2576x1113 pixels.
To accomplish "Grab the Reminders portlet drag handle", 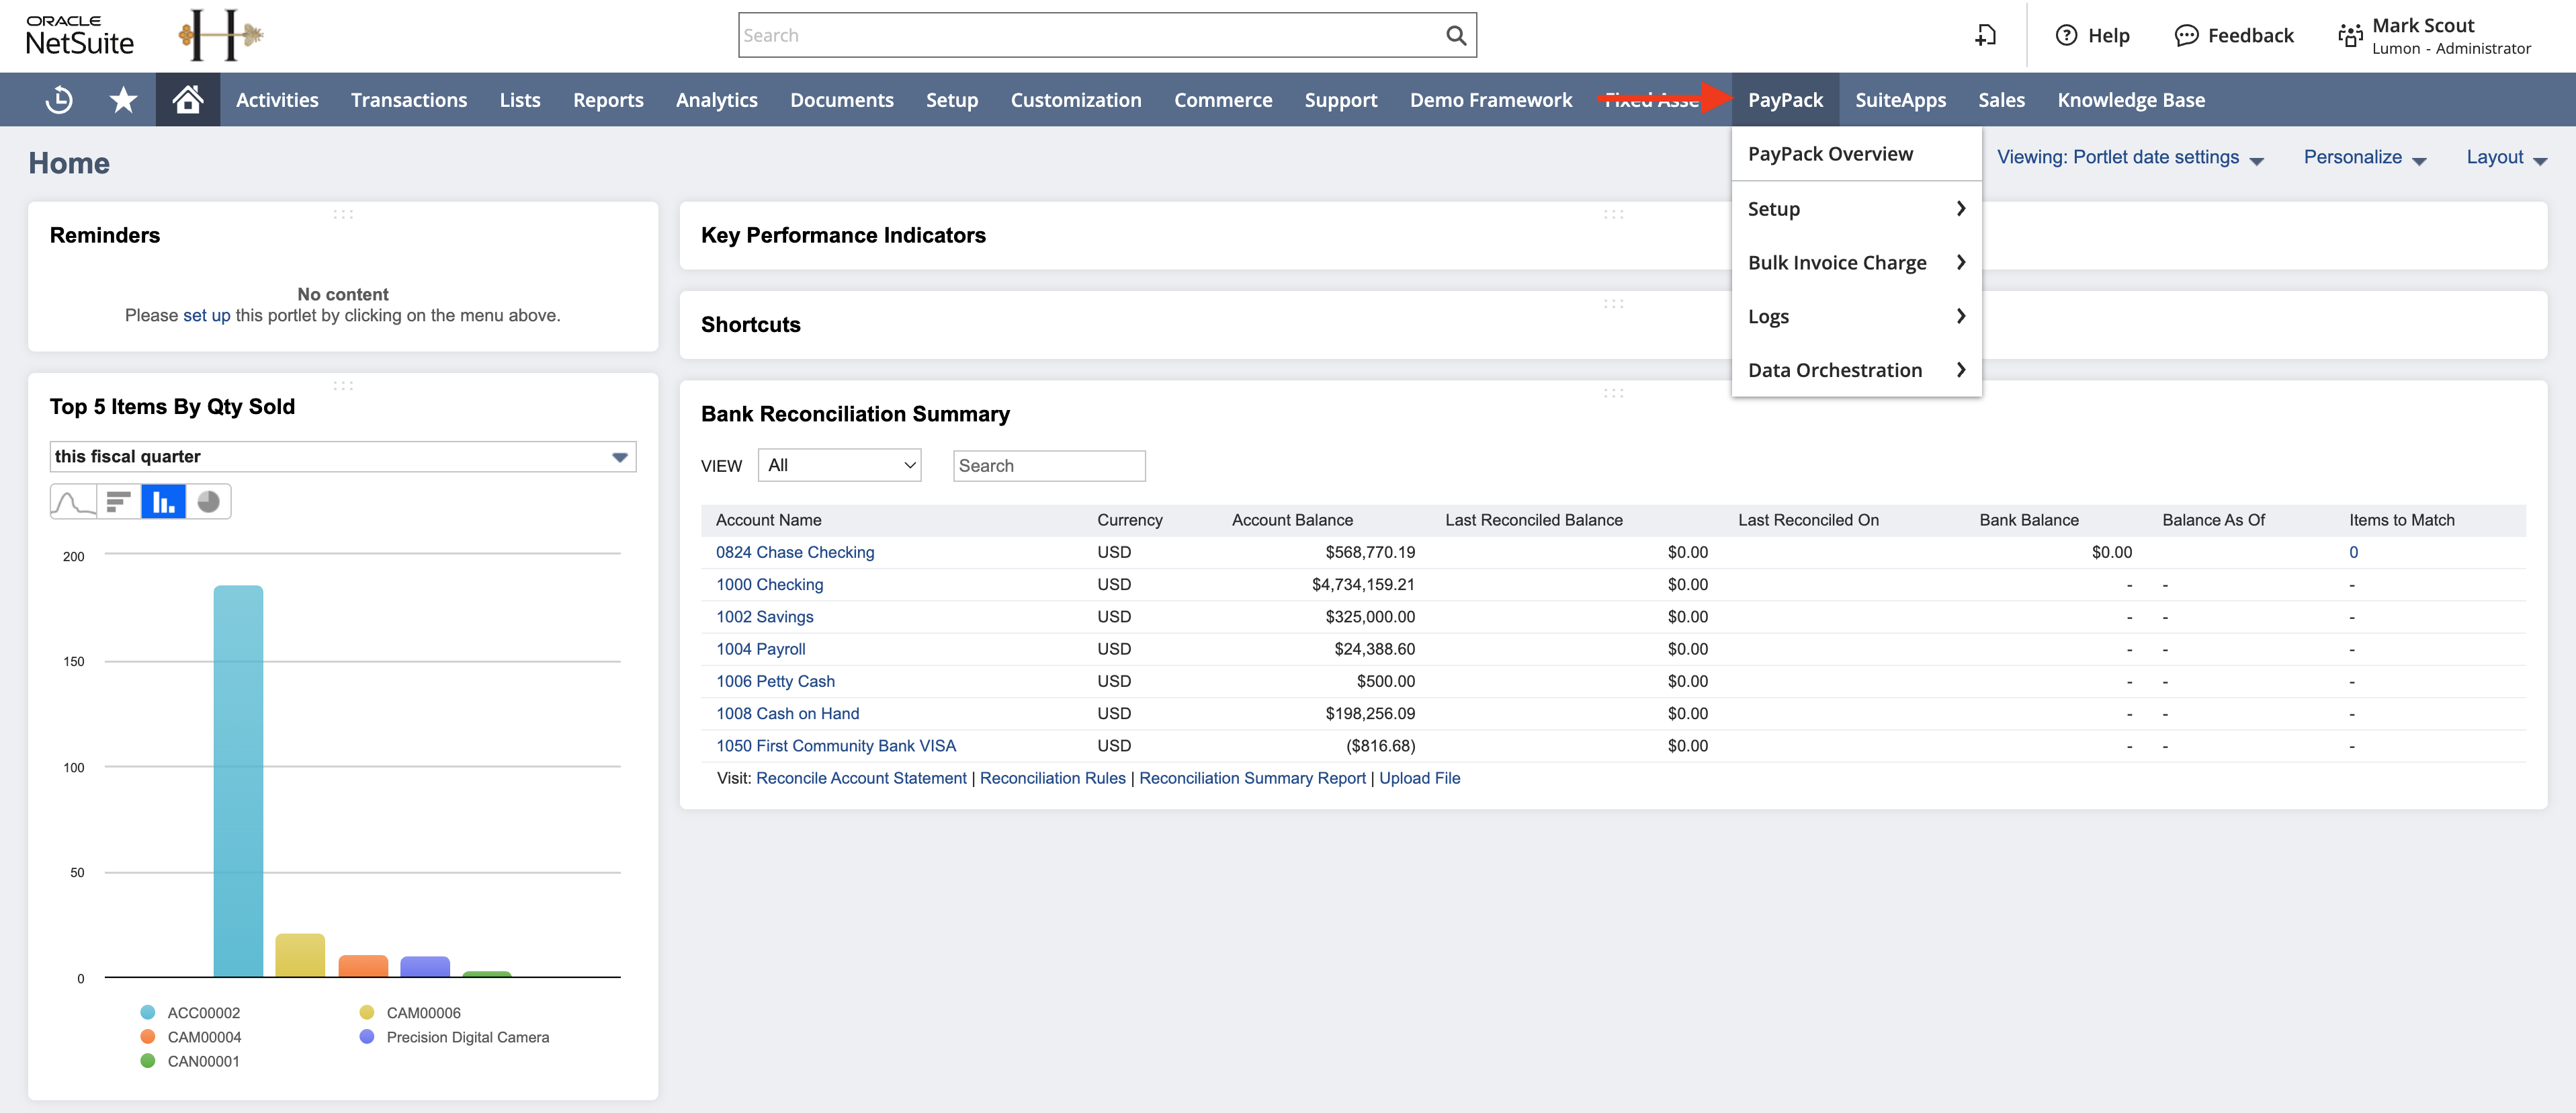I will click(x=343, y=214).
